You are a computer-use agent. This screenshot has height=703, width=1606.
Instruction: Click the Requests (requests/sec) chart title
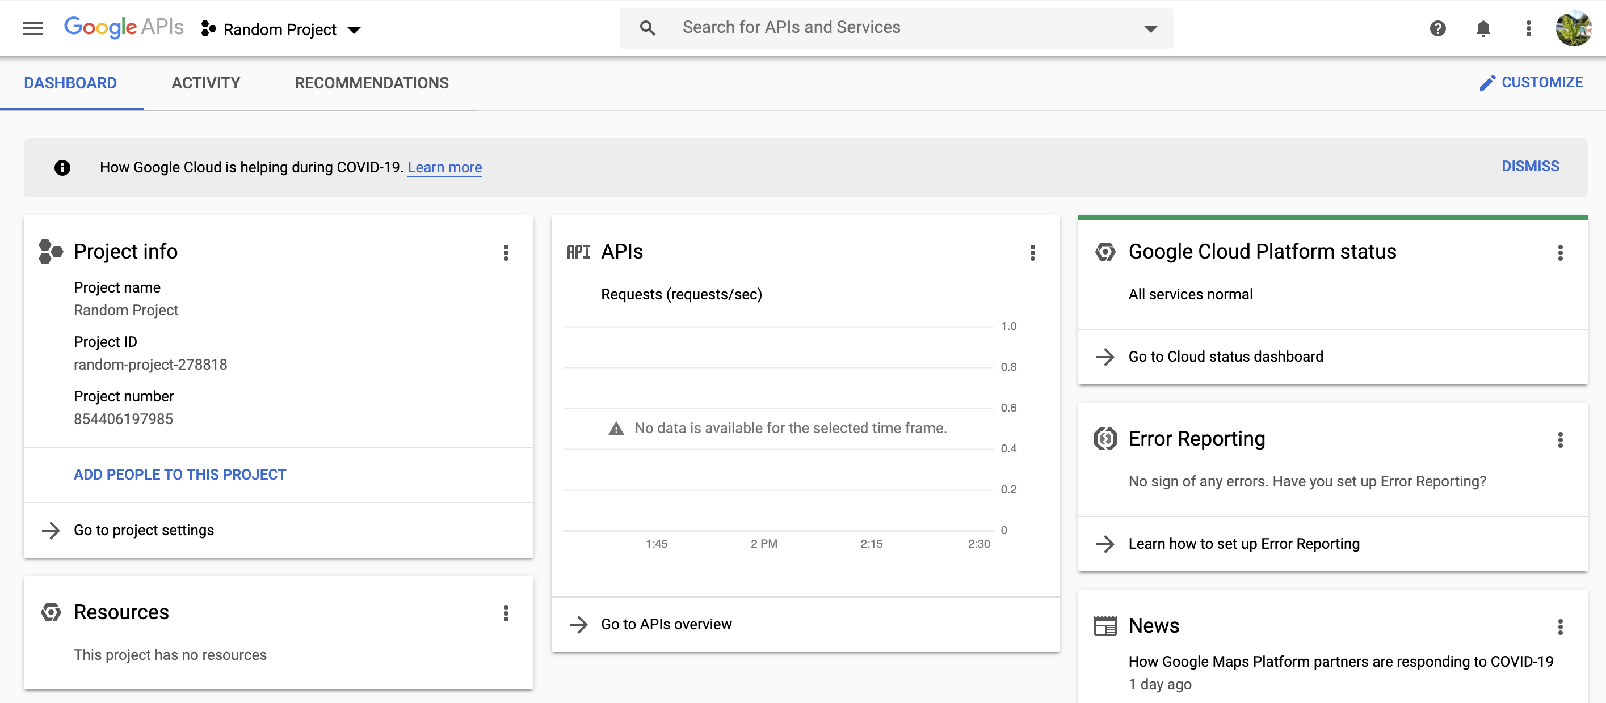(x=682, y=295)
